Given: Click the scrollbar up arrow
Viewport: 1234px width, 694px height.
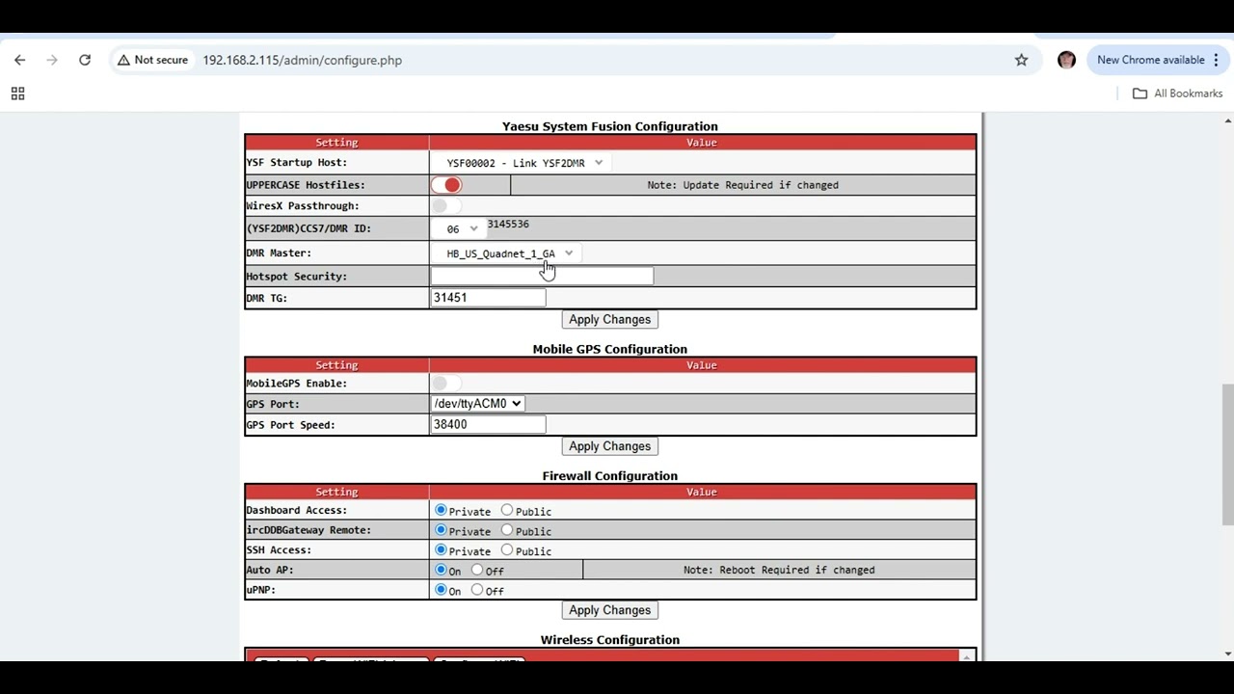Looking at the screenshot, I should [1227, 120].
